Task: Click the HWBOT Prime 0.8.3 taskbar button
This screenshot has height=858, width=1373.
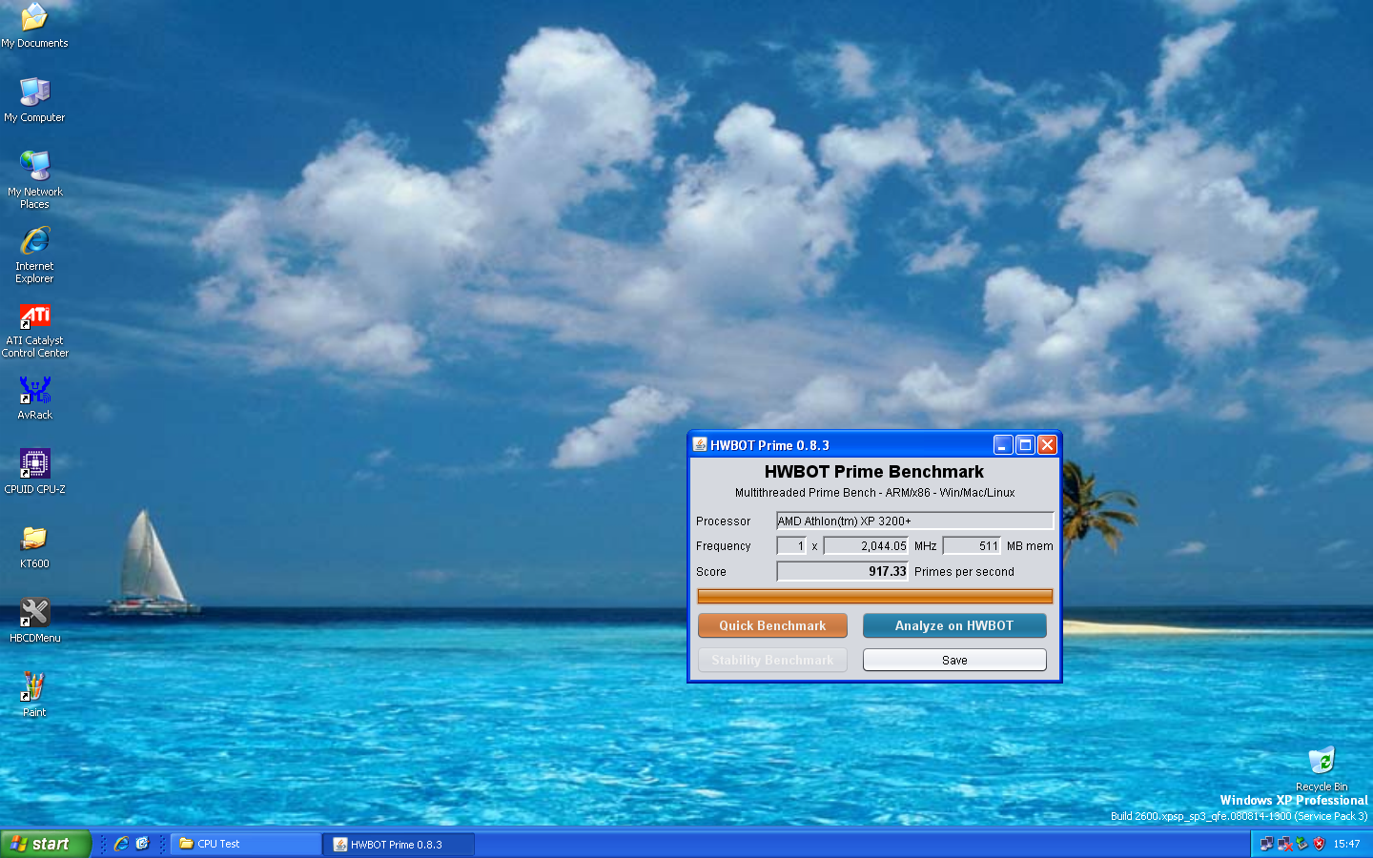Action: pos(400,844)
